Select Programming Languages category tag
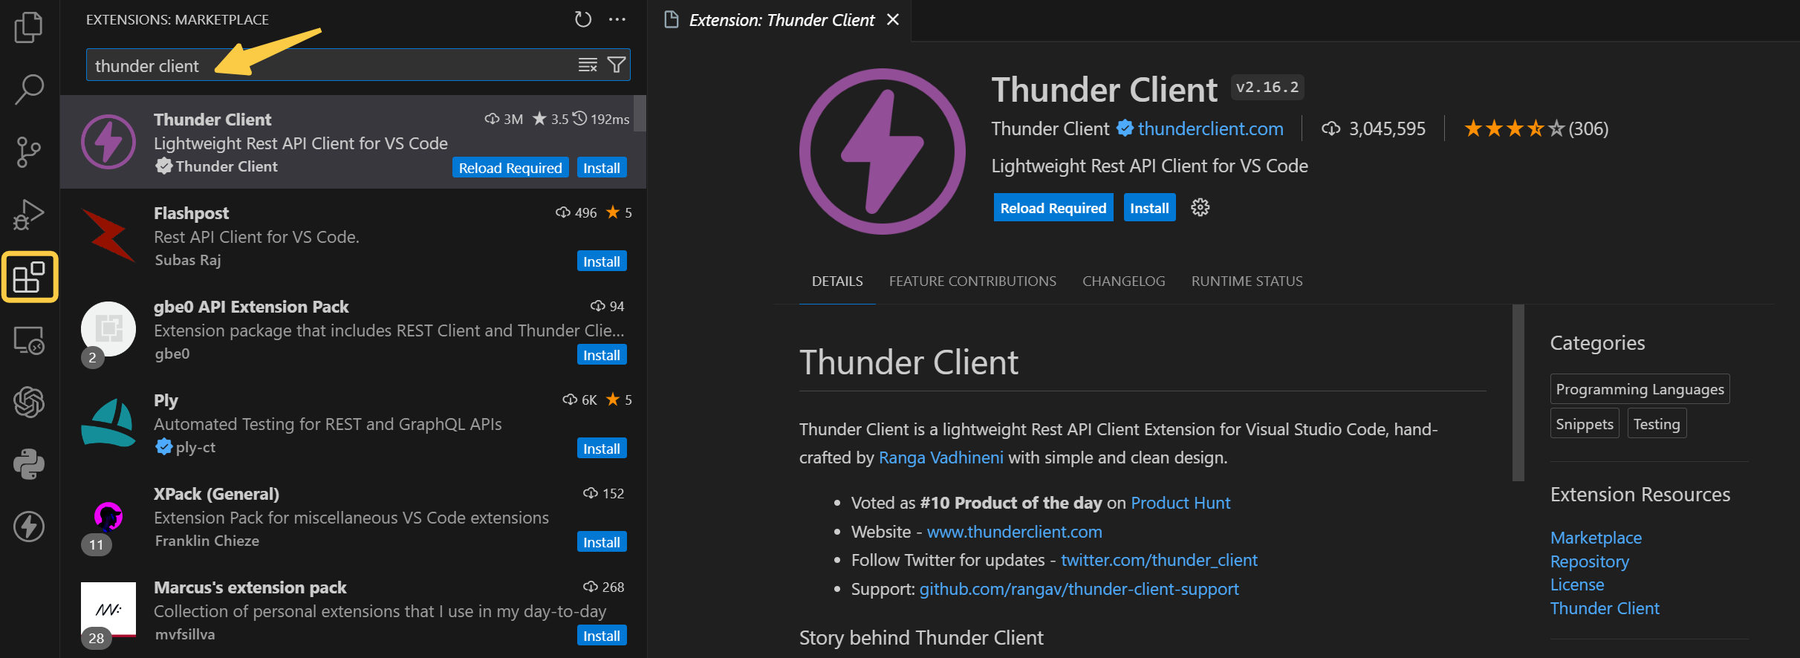The height and width of the screenshot is (658, 1800). coord(1640,389)
